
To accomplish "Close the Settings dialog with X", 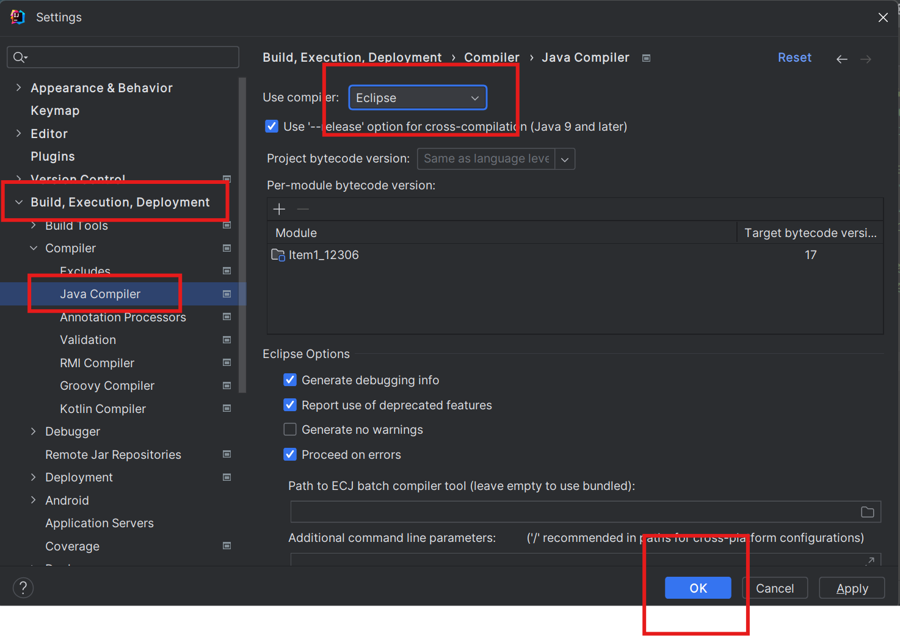I will [x=883, y=18].
